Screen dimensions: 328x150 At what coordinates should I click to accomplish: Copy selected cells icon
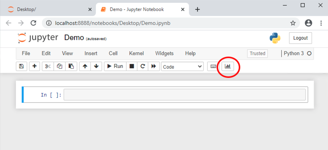(60, 66)
